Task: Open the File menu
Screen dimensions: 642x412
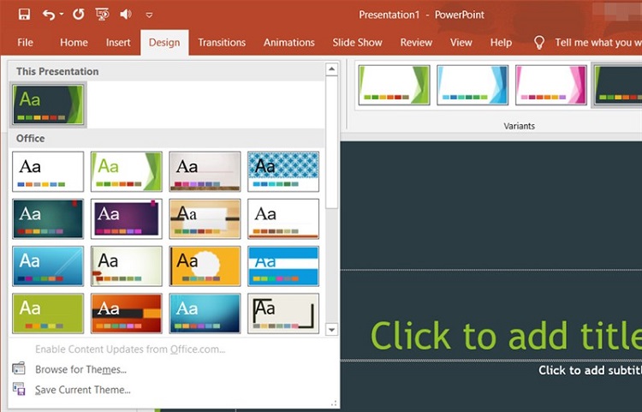Action: (x=26, y=42)
